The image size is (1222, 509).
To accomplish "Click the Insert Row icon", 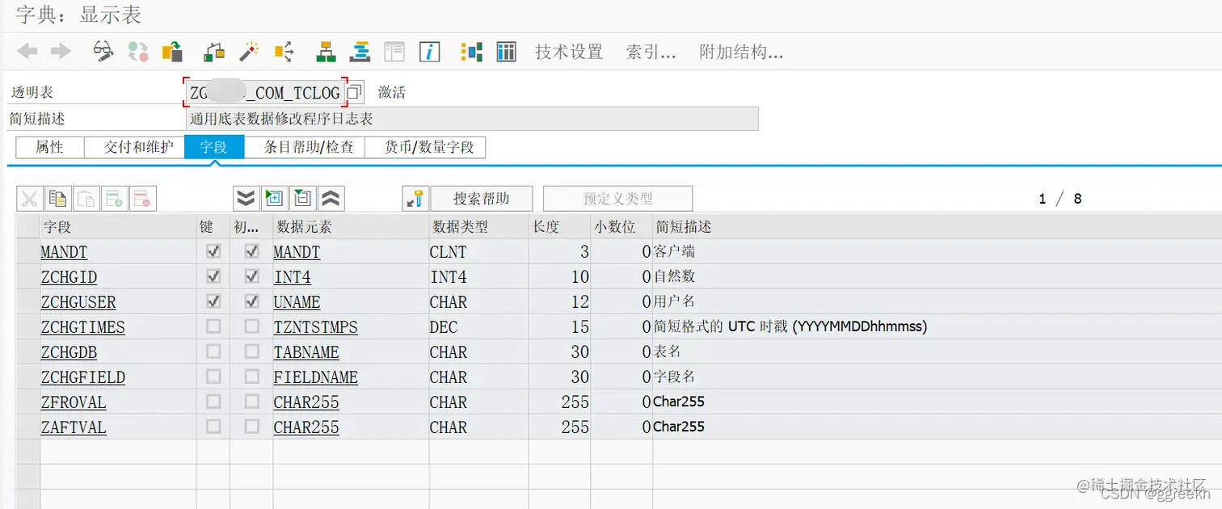I will click(114, 198).
